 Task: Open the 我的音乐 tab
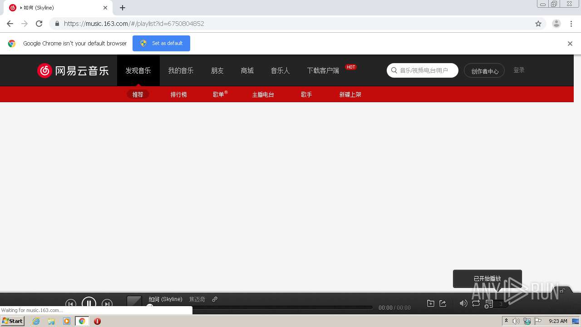pyautogui.click(x=181, y=70)
